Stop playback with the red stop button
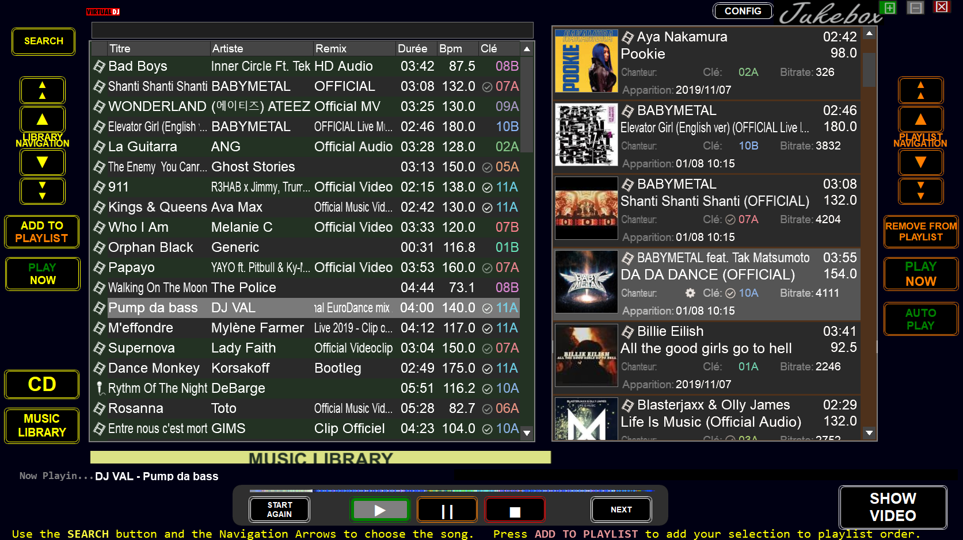This screenshot has height=540, width=963. pos(515,510)
